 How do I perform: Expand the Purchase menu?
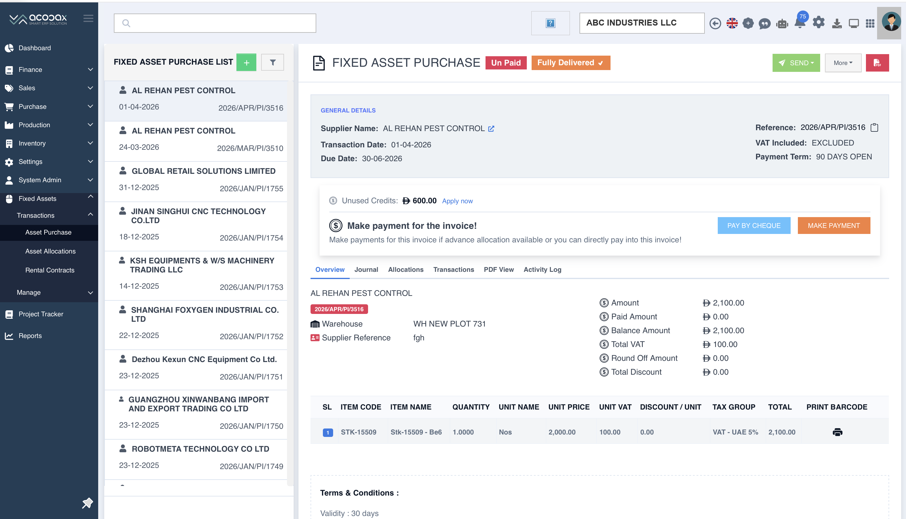(49, 106)
